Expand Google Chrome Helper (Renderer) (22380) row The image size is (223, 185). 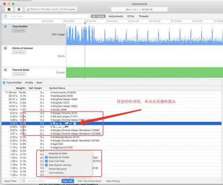(x=52, y=134)
